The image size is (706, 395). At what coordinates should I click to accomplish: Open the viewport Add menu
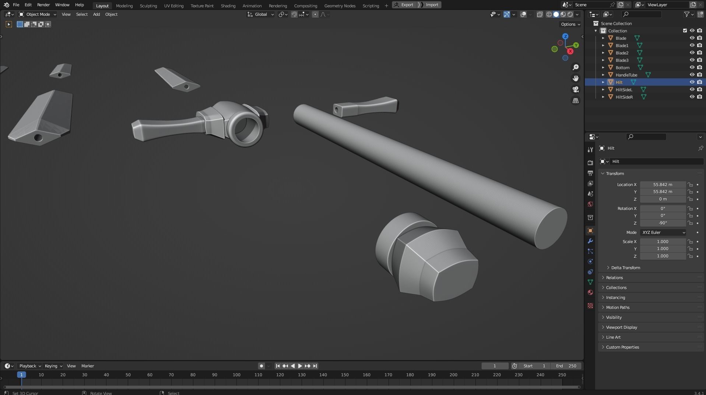point(96,14)
